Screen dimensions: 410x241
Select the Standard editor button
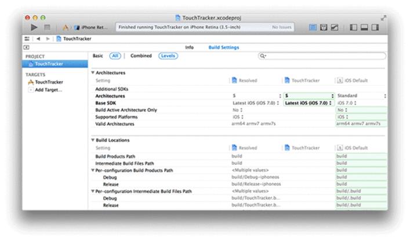point(313,27)
